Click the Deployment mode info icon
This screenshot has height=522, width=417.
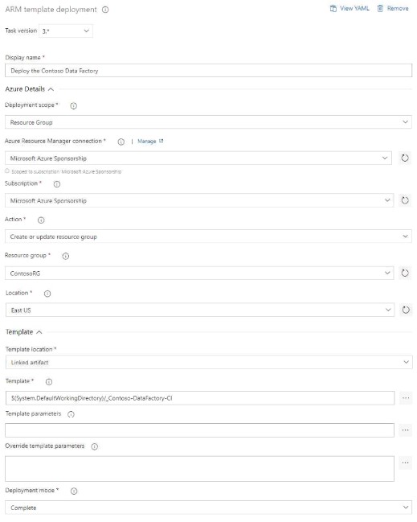point(74,491)
